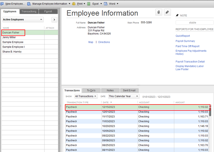Click the Manage Employee Information icon

pos(29,4)
